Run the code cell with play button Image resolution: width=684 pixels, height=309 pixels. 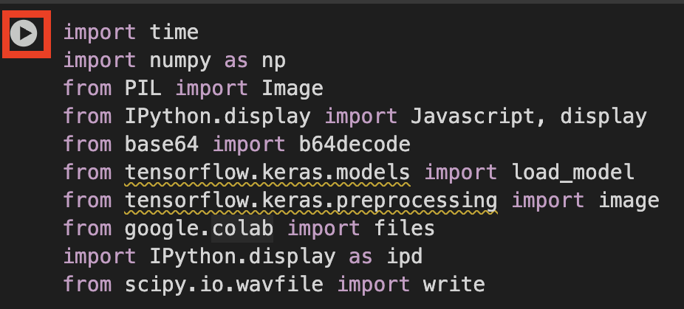coord(24,34)
